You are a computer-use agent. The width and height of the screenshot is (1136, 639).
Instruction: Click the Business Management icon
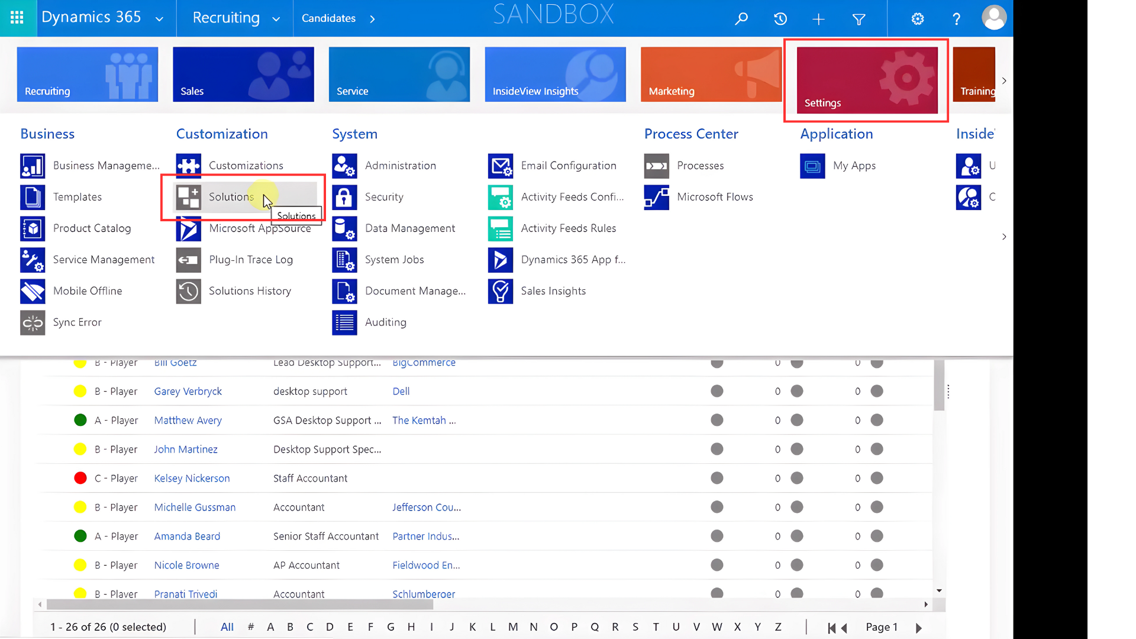point(33,166)
